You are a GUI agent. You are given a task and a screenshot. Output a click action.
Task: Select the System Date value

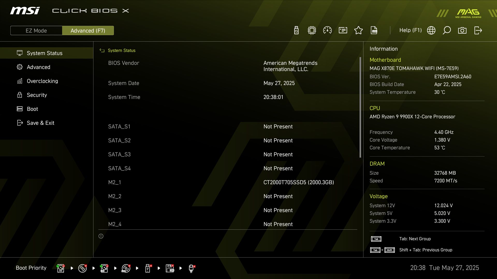coord(279,83)
